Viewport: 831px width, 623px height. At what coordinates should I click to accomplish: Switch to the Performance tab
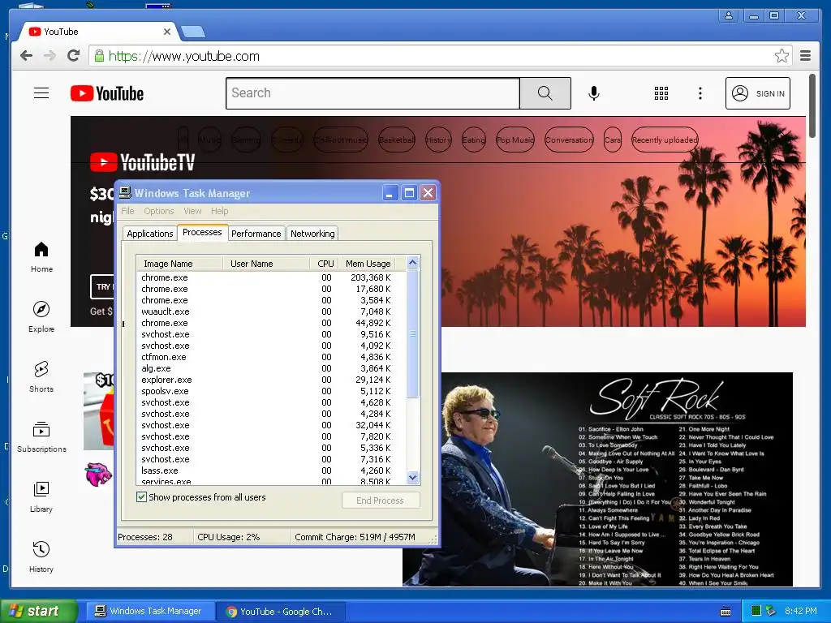(256, 234)
